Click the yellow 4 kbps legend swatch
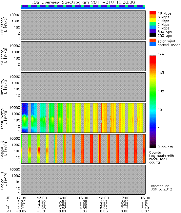Image resolution: width=181 pixels, height=213 pixels. point(153,20)
